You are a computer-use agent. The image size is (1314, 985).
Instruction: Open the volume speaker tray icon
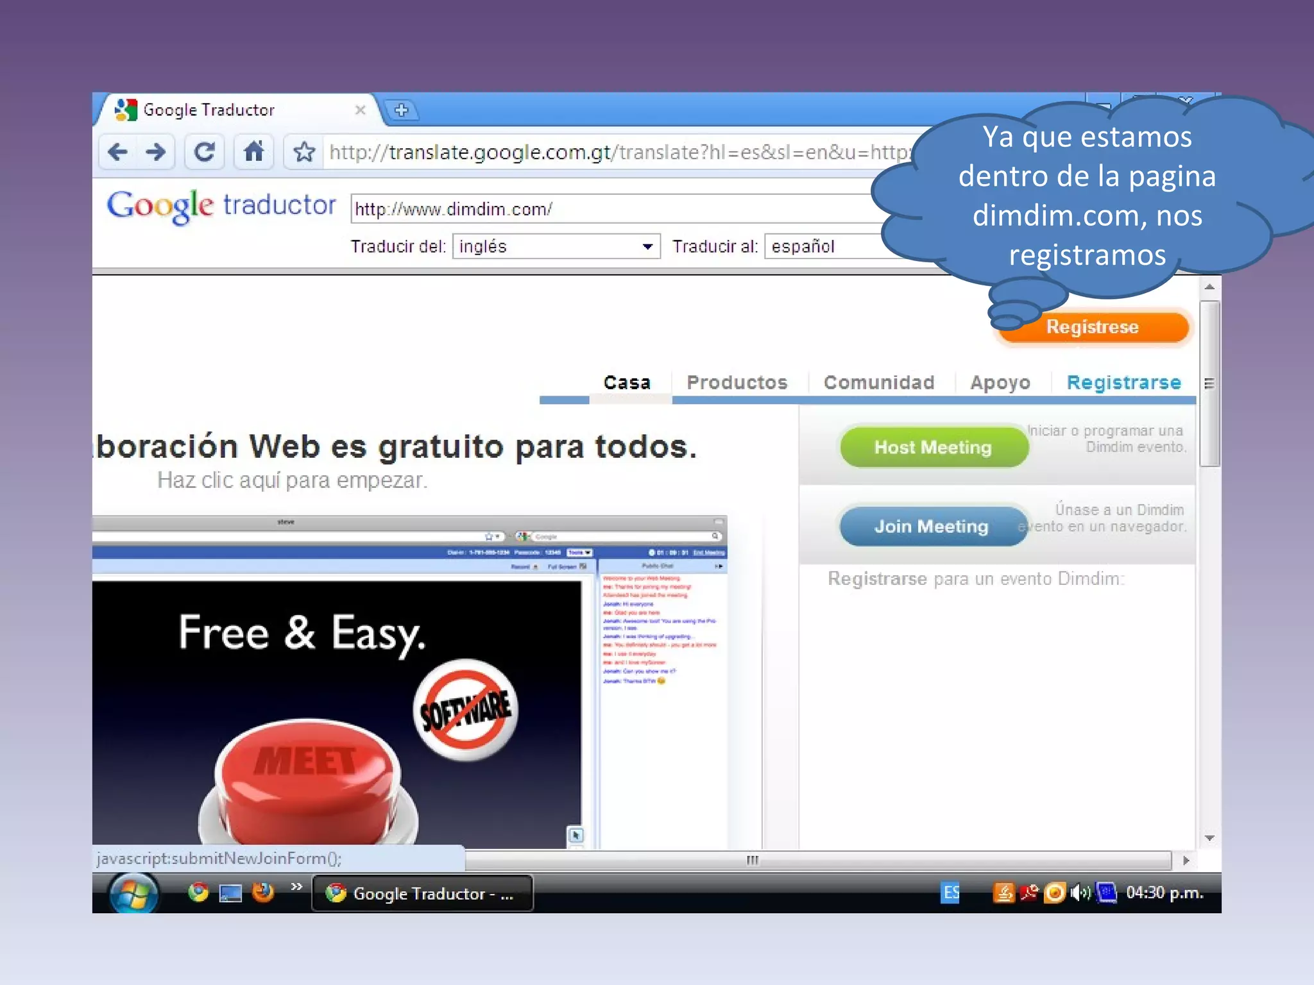point(1080,893)
